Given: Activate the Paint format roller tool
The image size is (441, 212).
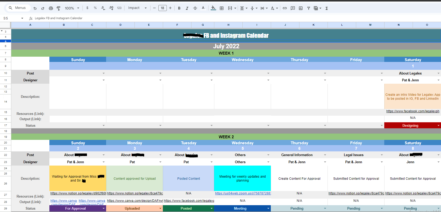Looking at the screenshot, I should tap(59, 8).
